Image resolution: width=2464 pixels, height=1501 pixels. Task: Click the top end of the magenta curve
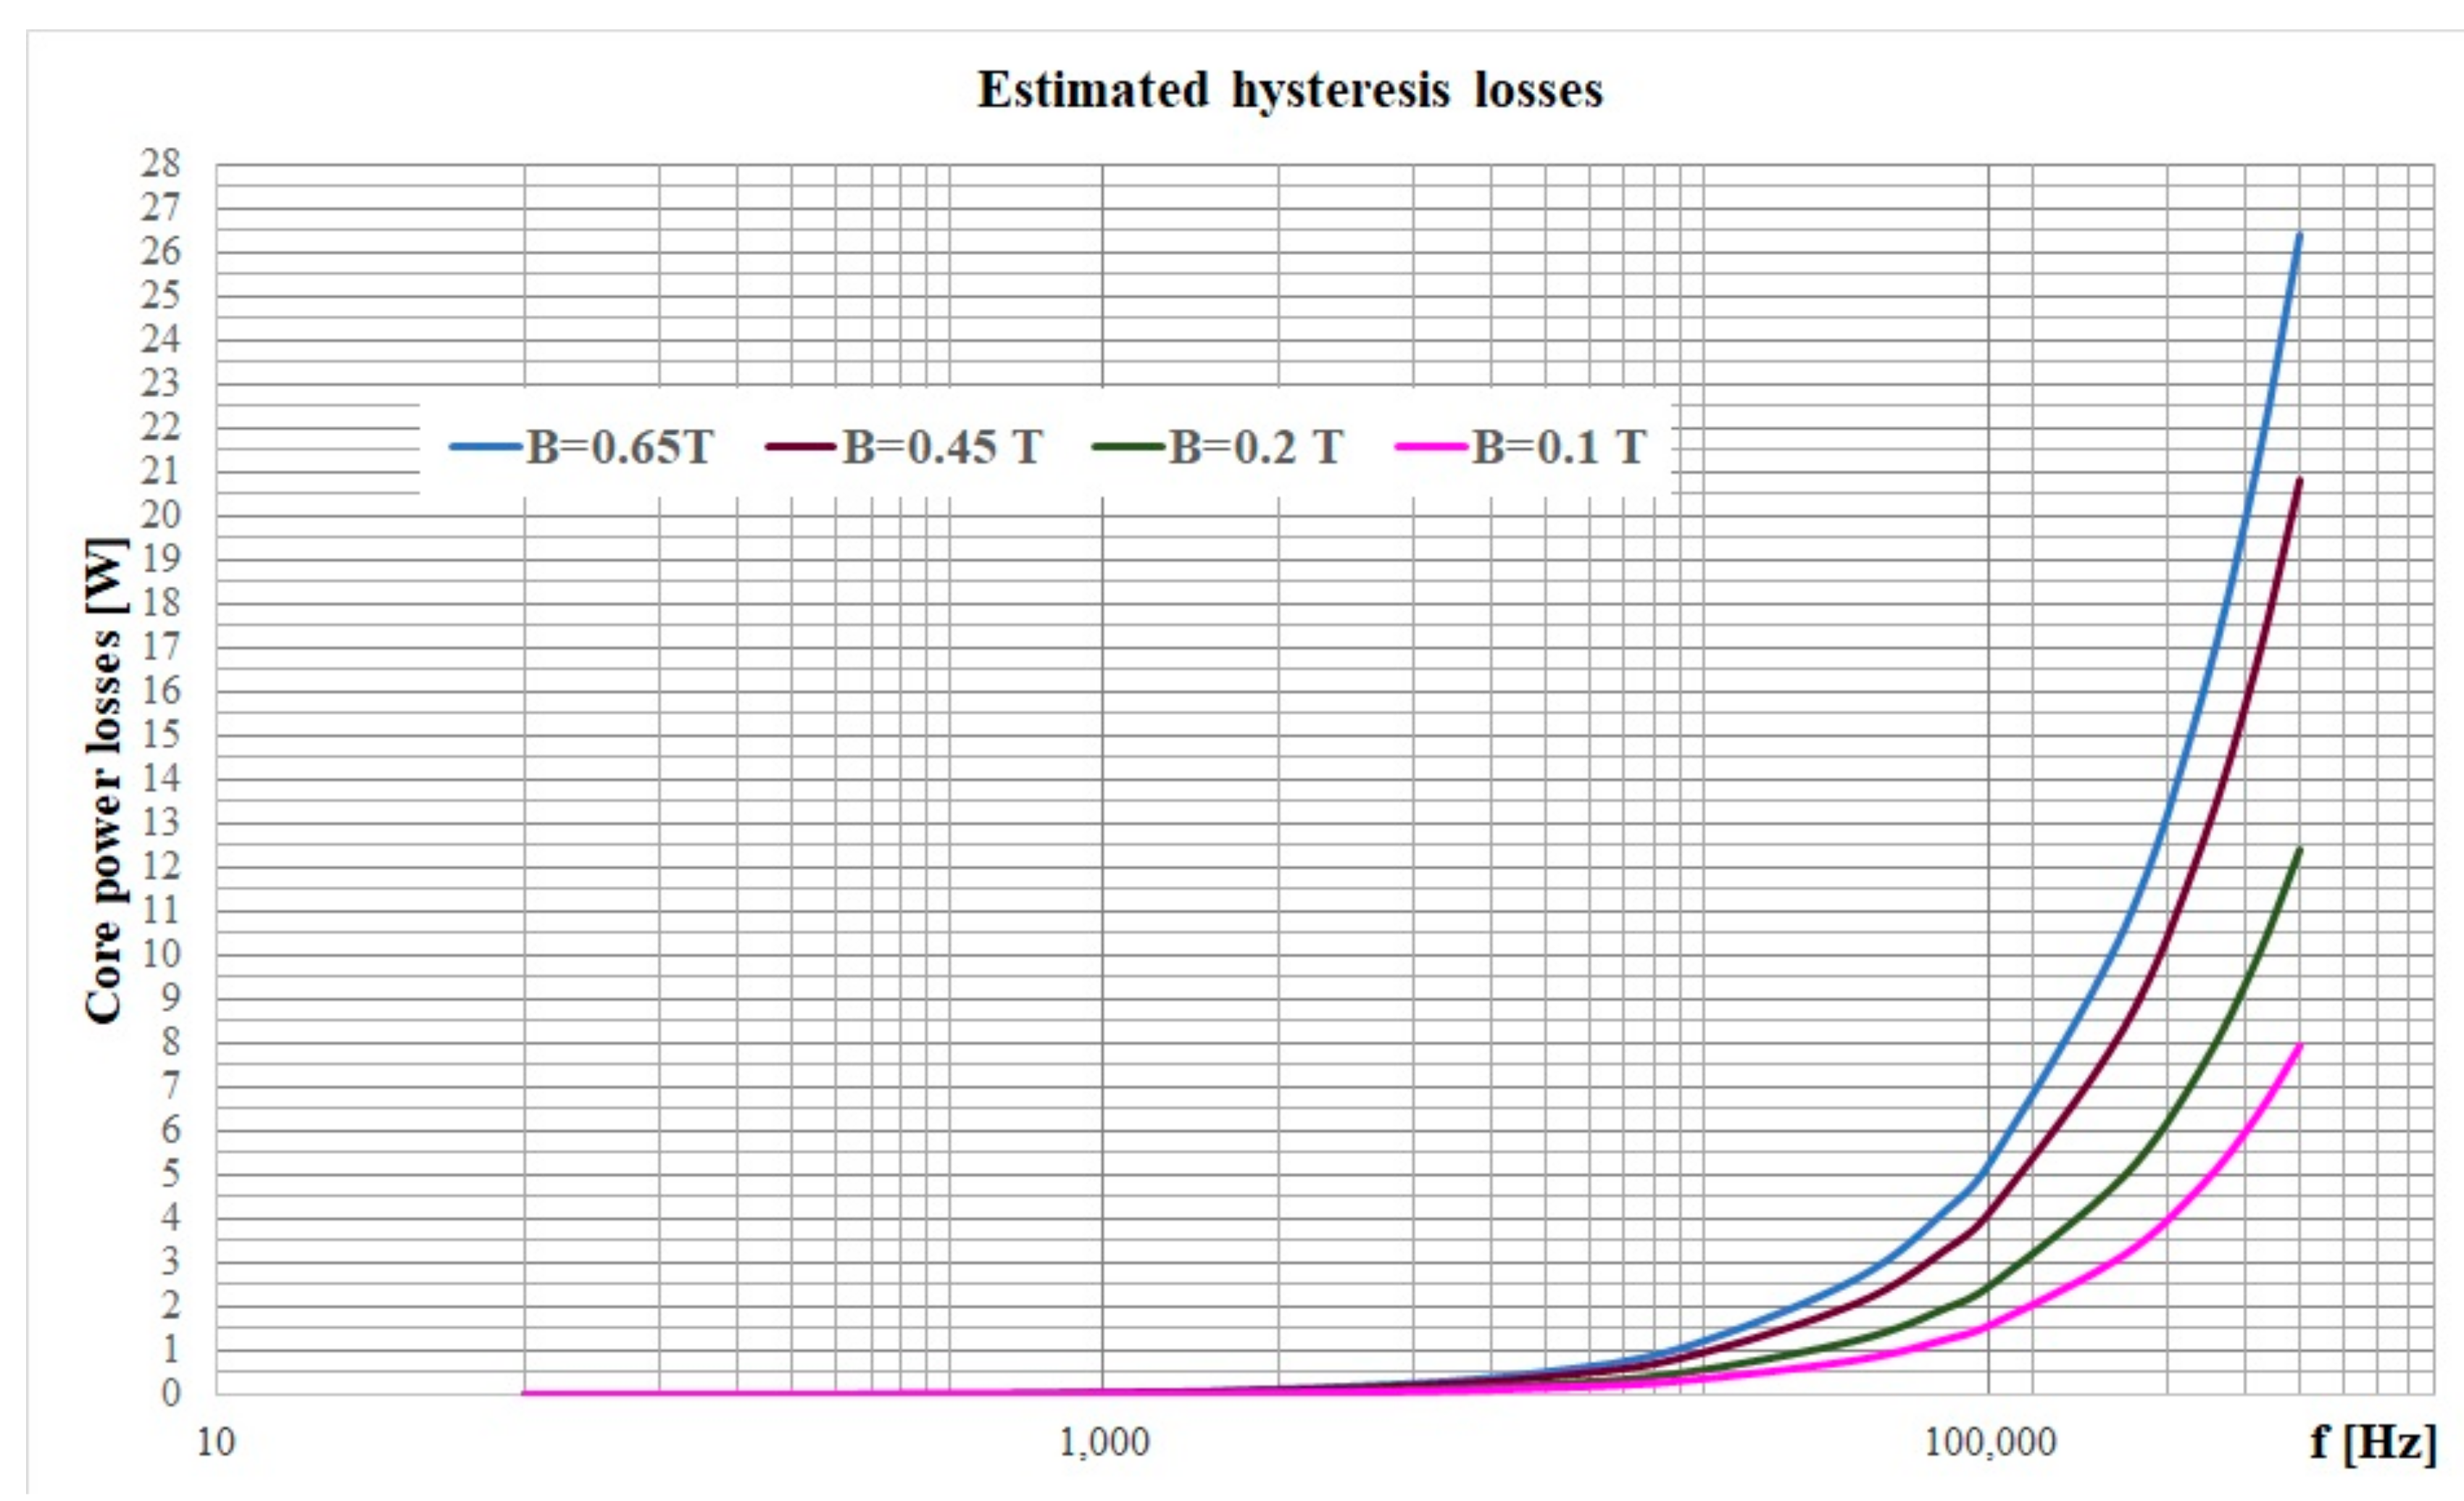2299,1046
